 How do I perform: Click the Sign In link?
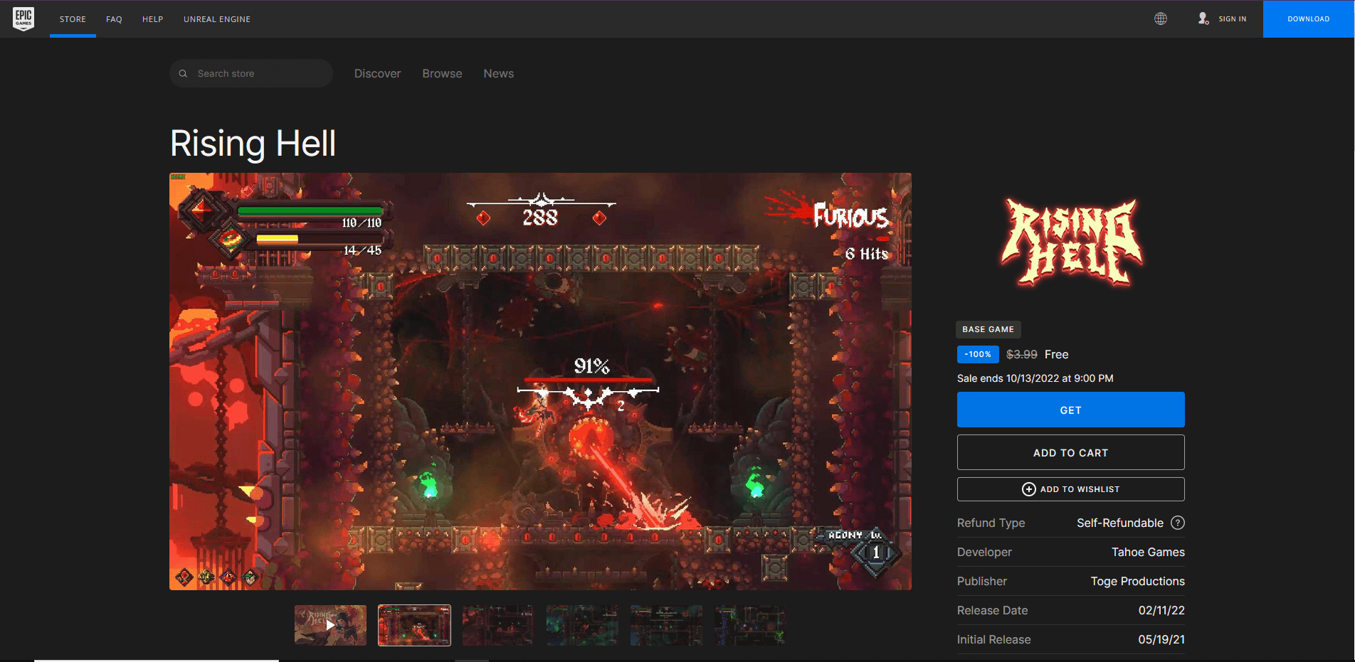[1233, 19]
